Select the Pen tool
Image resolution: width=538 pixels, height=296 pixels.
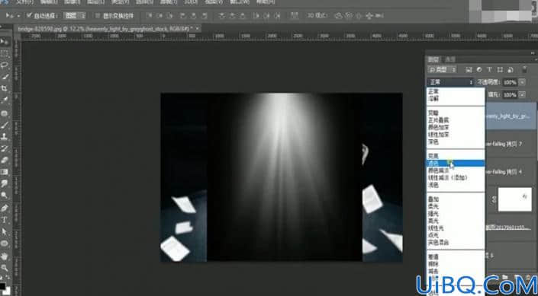[5, 208]
